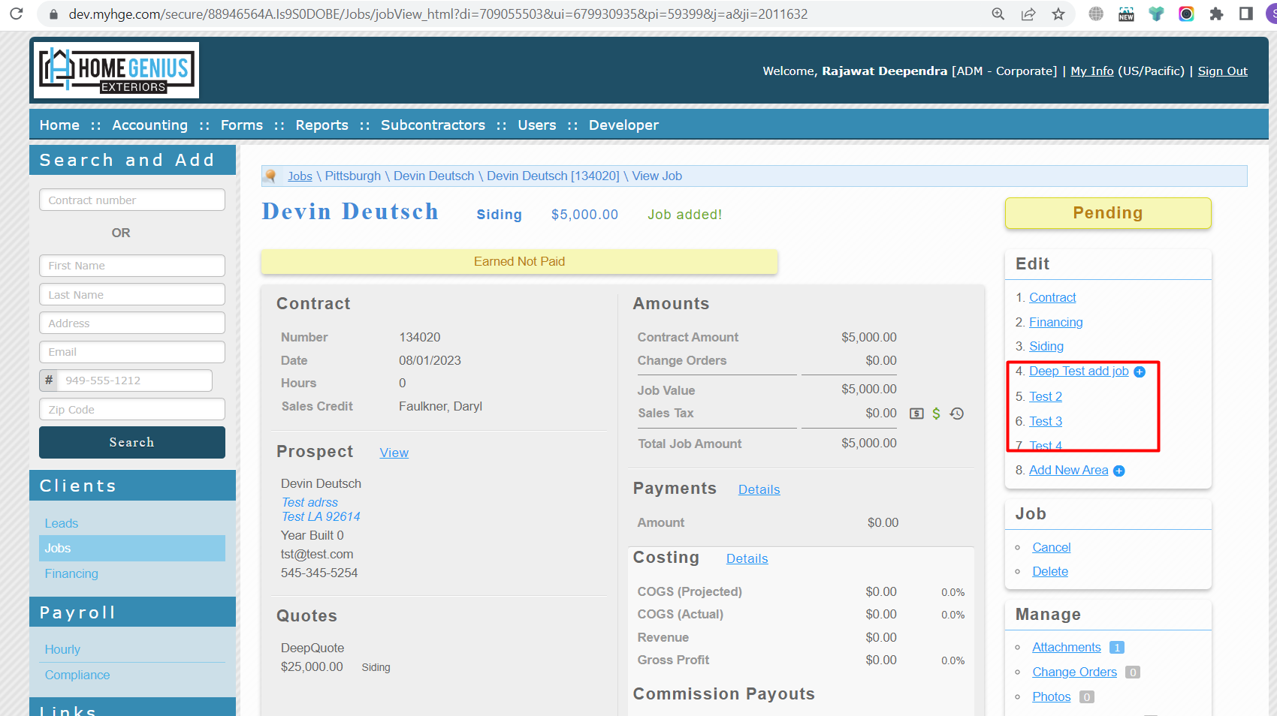
Task: Open the browser zoom magnifier icon
Action: click(x=998, y=14)
